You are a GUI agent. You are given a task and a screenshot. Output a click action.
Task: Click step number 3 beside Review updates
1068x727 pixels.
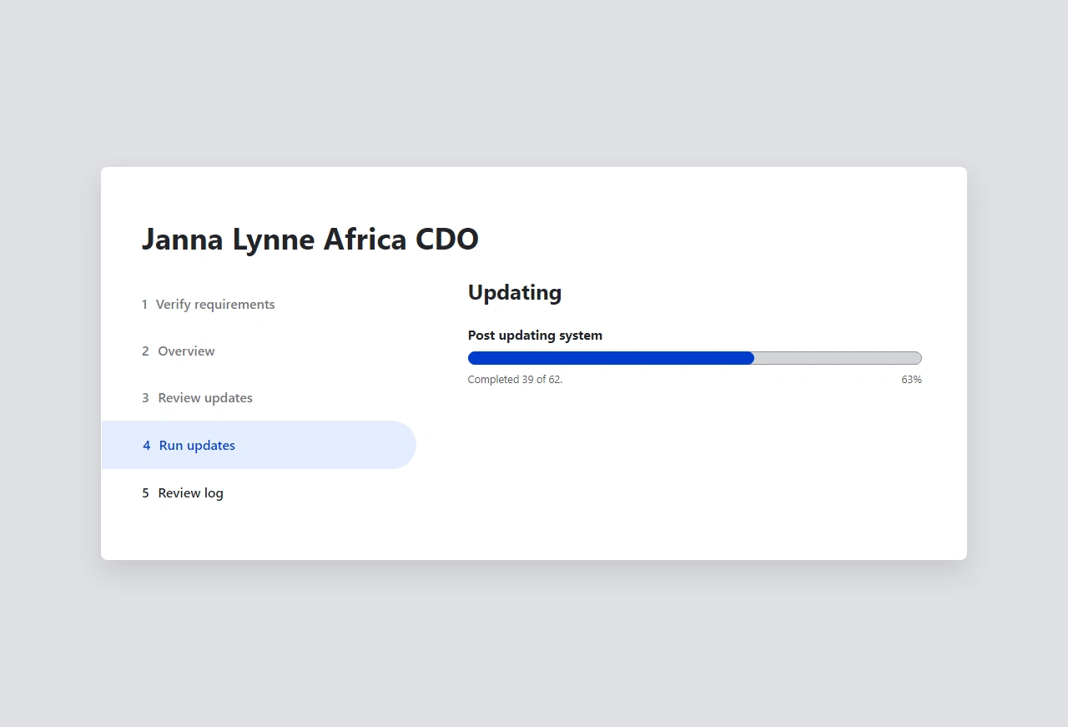[x=145, y=398]
